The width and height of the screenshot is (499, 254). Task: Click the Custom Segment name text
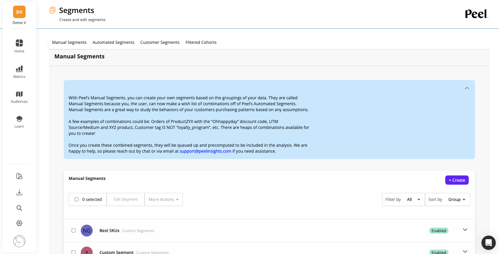click(x=116, y=252)
